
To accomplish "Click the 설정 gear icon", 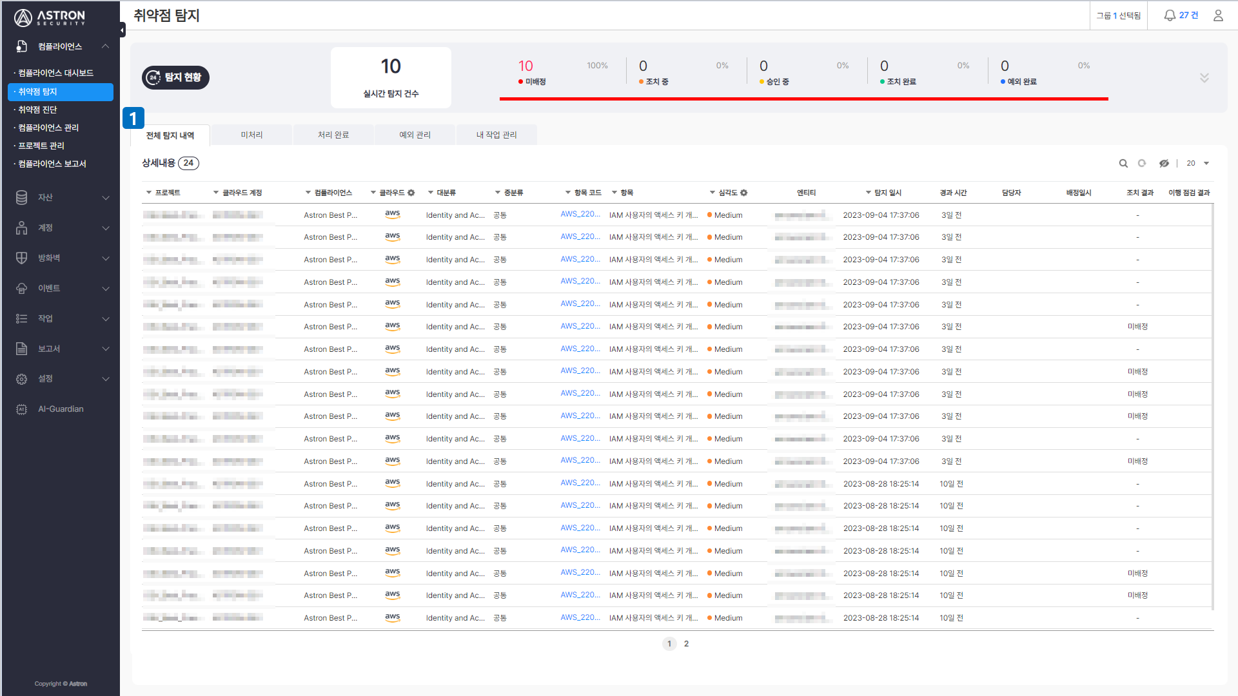I will point(21,379).
